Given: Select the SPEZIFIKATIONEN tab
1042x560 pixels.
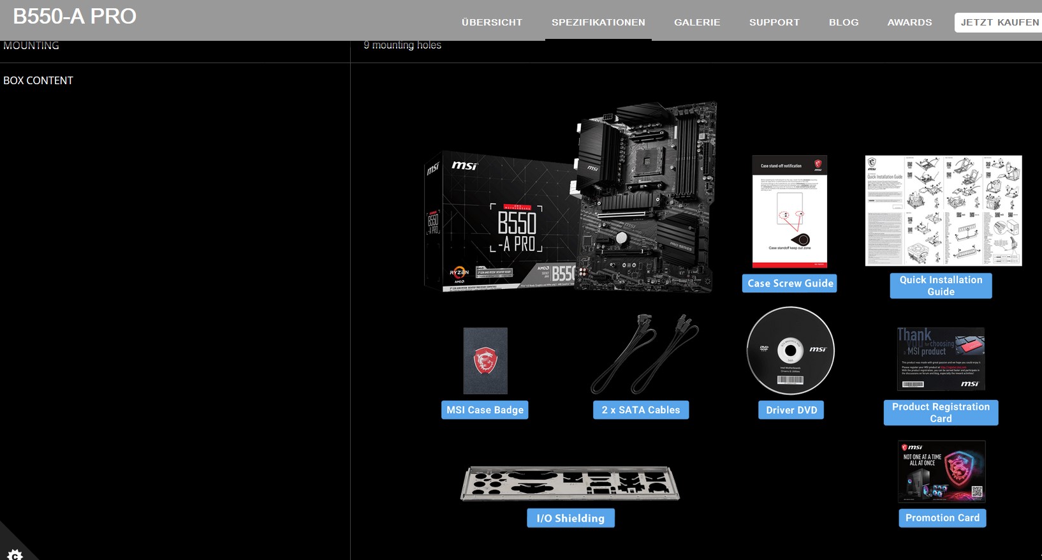Looking at the screenshot, I should [598, 22].
